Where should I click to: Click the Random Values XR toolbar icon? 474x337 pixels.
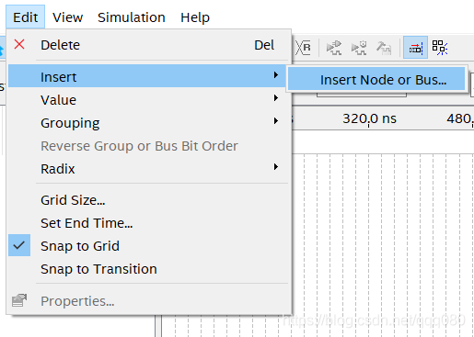[303, 48]
